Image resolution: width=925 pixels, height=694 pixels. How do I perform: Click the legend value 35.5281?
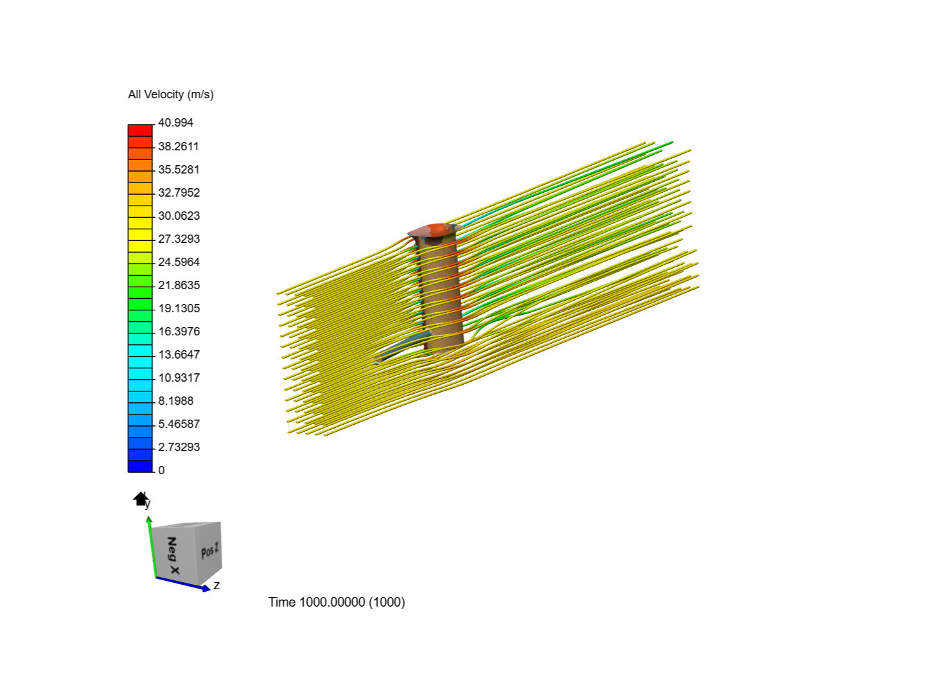coord(179,170)
